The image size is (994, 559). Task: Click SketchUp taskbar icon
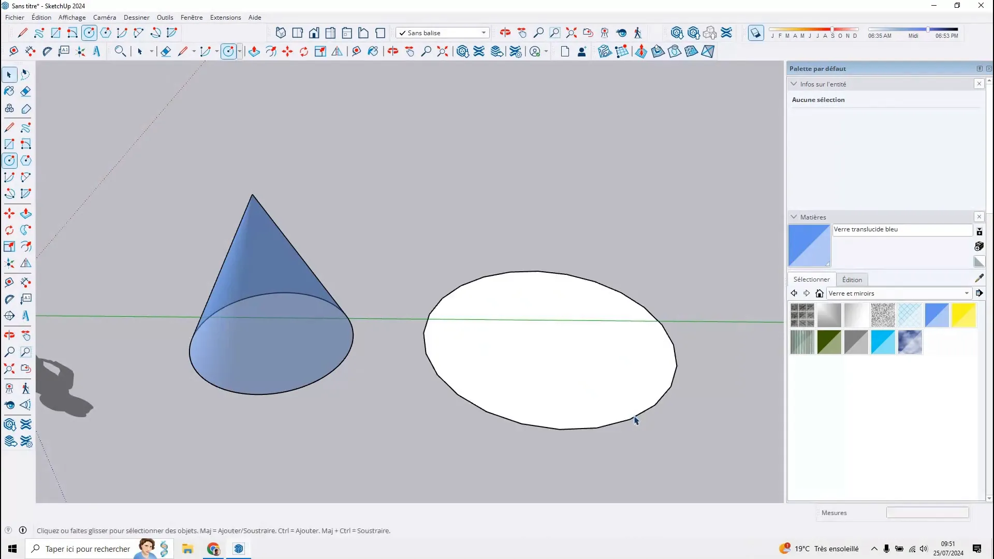click(239, 548)
